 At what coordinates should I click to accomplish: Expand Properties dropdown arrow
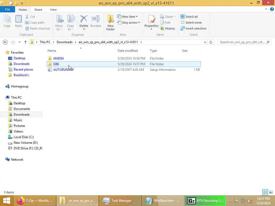pyautogui.click(x=151, y=29)
